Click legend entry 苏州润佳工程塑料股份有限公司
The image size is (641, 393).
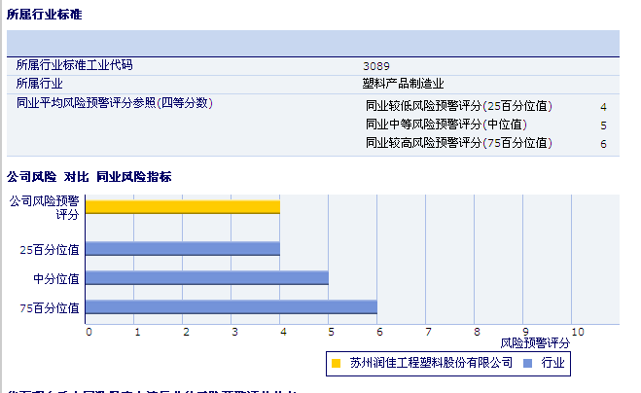click(431, 363)
